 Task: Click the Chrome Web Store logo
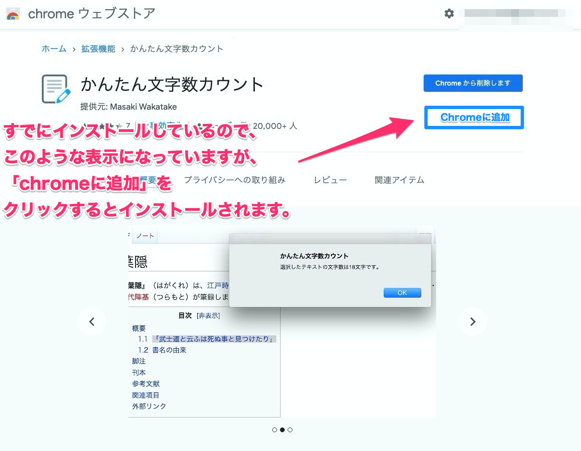13,13
